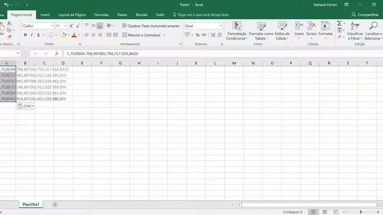383x215 pixels.
Task: Increase indent icon
Action: click(x=115, y=35)
